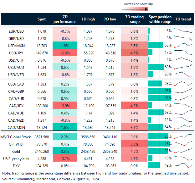
Task: Click the USD/MXN spot position bar
Action: pos(156,45)
